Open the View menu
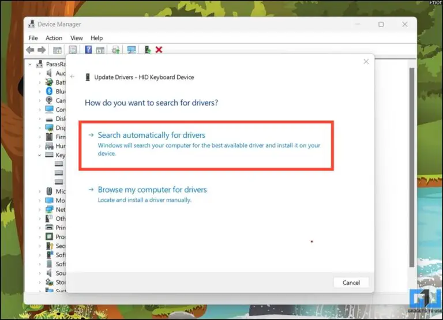The width and height of the screenshot is (443, 320). point(77,38)
